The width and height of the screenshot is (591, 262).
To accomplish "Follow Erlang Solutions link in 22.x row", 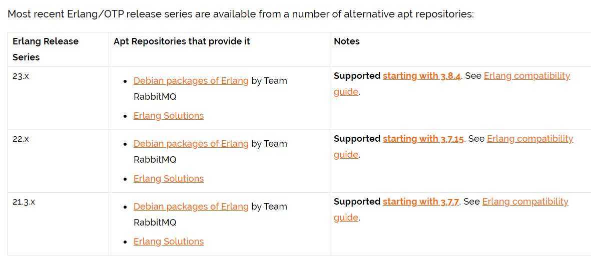I will pos(169,178).
